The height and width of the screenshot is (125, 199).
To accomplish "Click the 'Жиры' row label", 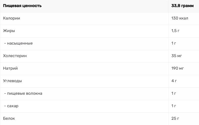I will pos(9,31).
